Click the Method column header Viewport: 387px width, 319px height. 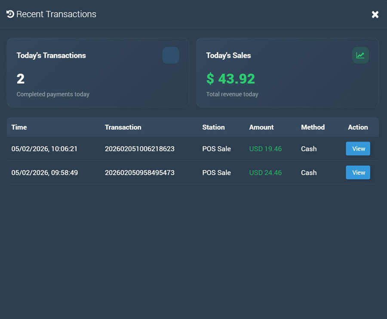click(313, 127)
